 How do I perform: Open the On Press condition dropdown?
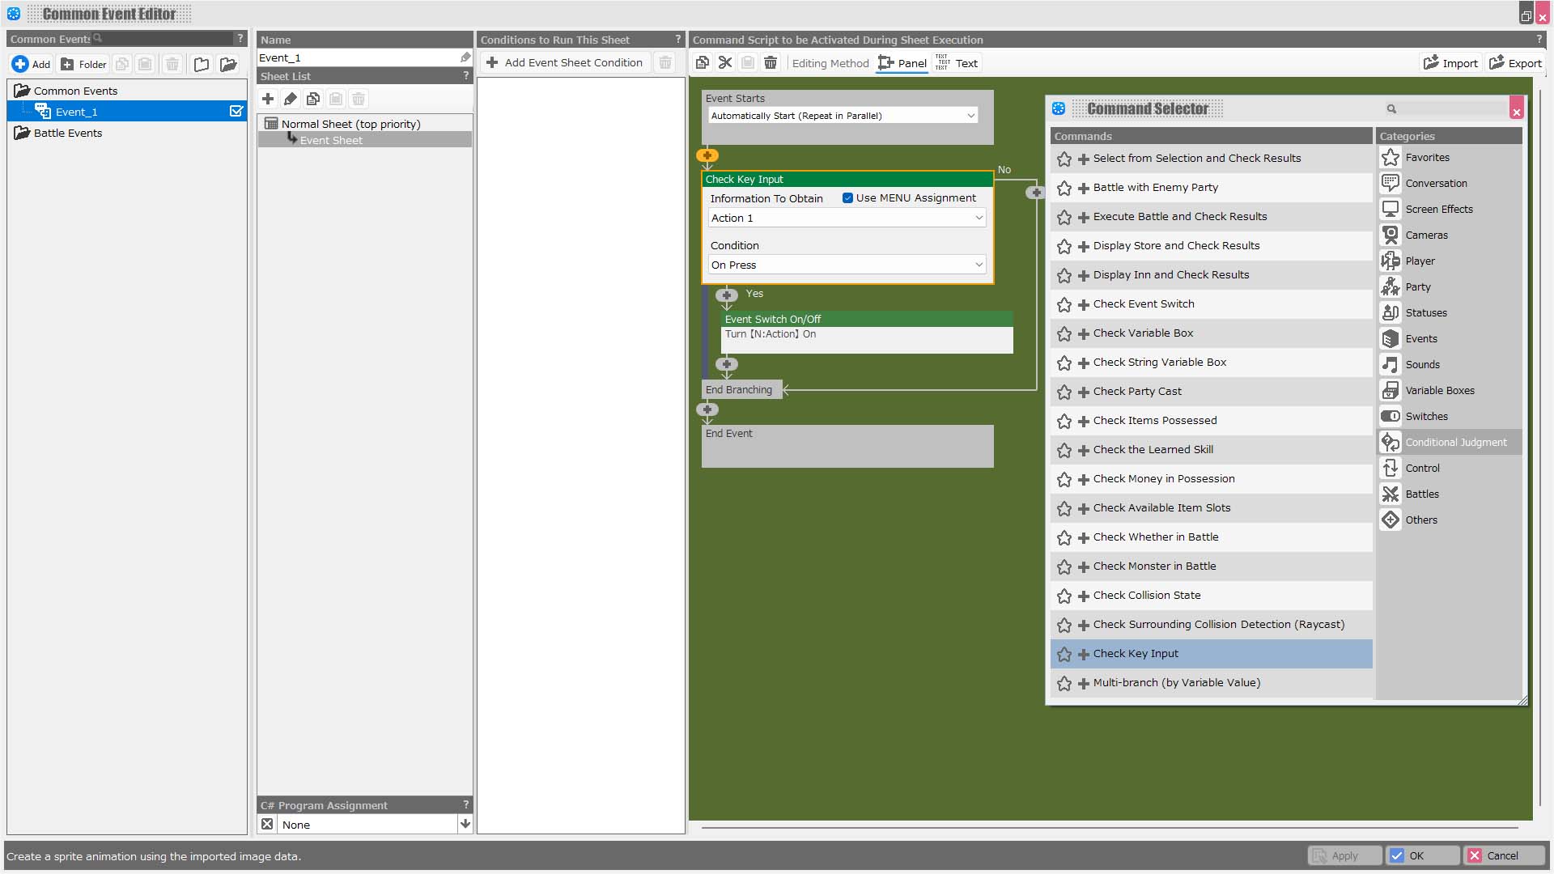click(847, 265)
